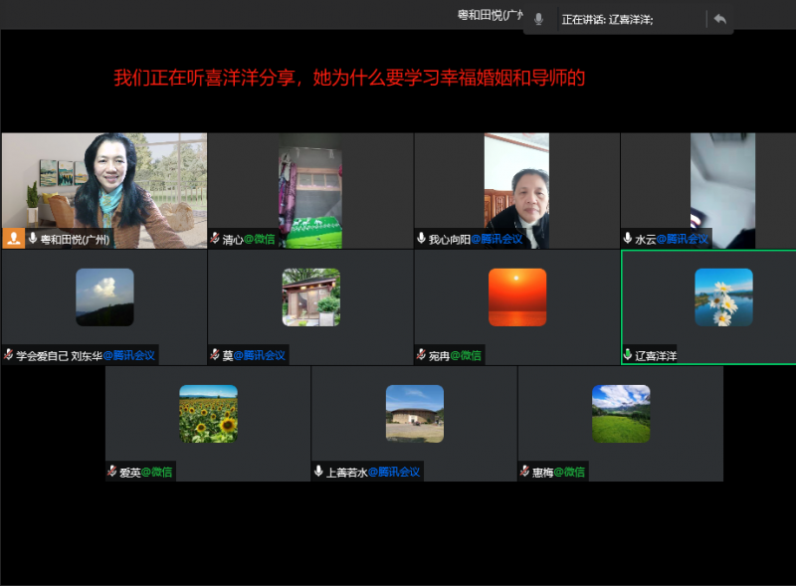Select 粤和田悦's video feed
The width and height of the screenshot is (796, 586).
pos(104,184)
